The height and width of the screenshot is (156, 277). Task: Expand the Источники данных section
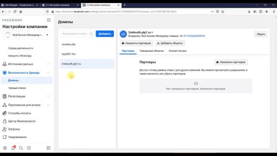[48, 64]
